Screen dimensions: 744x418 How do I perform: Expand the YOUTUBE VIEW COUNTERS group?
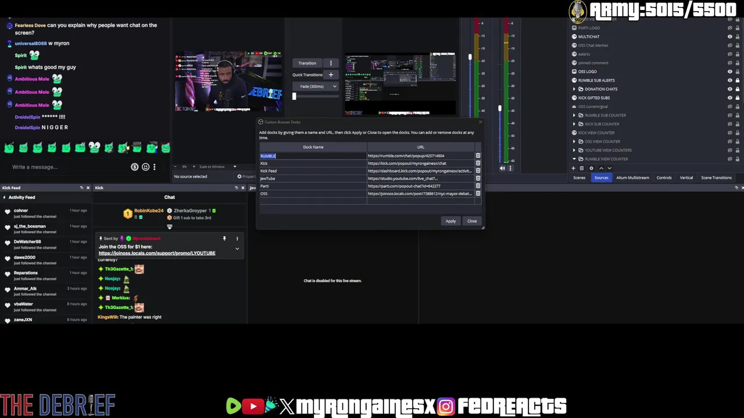(574, 150)
